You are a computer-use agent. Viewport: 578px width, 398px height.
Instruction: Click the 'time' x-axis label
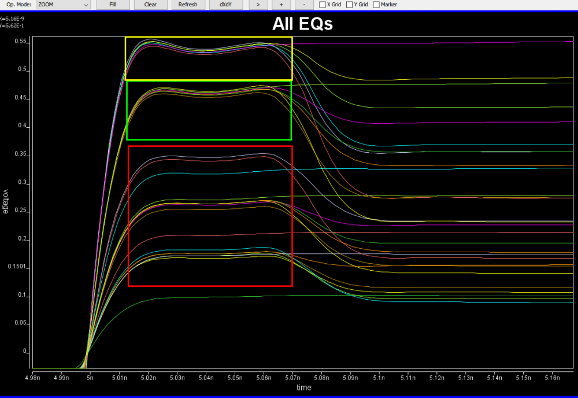click(x=304, y=388)
